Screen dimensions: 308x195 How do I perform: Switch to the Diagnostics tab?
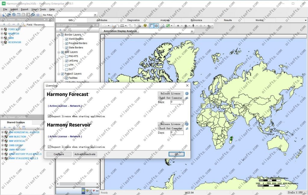pyautogui.click(x=133, y=20)
